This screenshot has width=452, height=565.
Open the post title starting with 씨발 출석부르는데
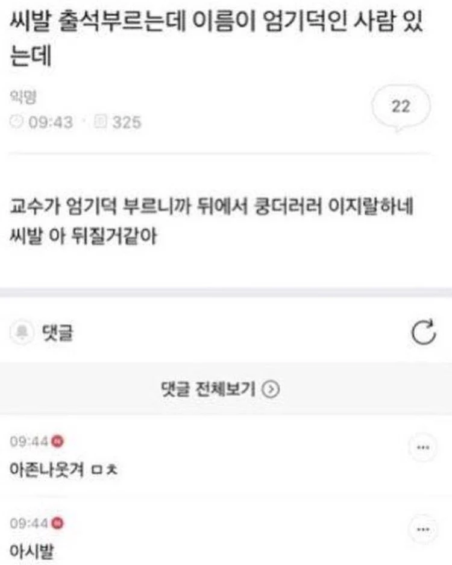tap(216, 38)
